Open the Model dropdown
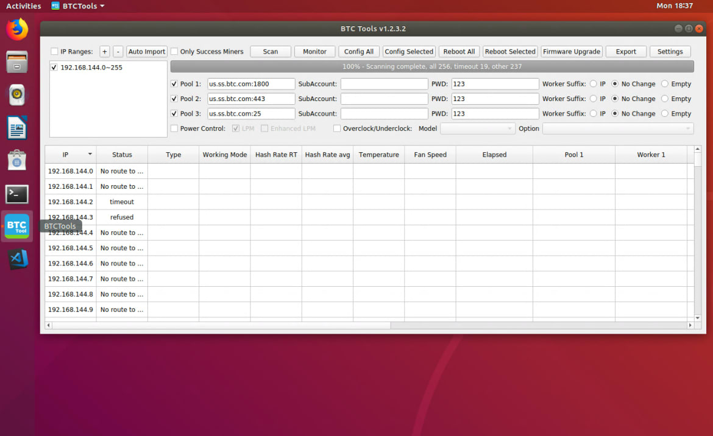 (x=477, y=128)
